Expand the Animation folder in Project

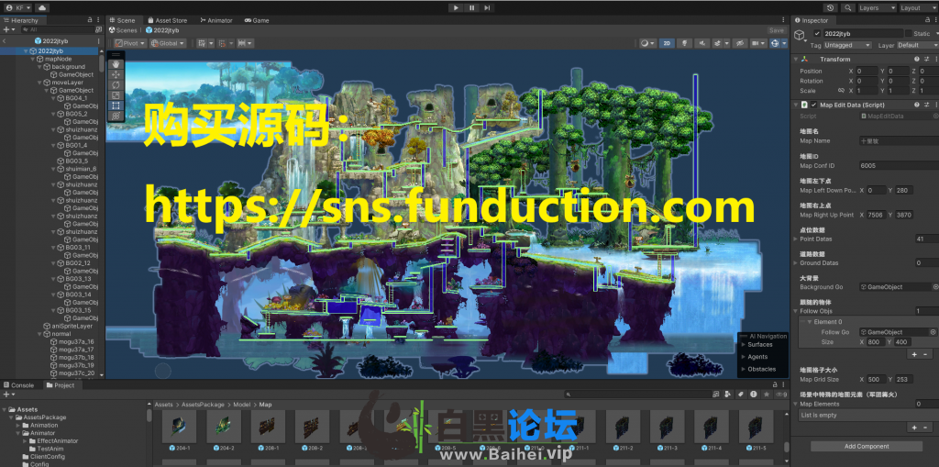tap(18, 425)
